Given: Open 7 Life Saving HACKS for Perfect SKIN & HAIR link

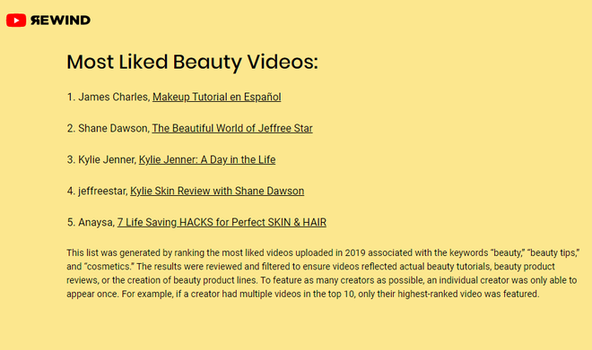Looking at the screenshot, I should (222, 222).
